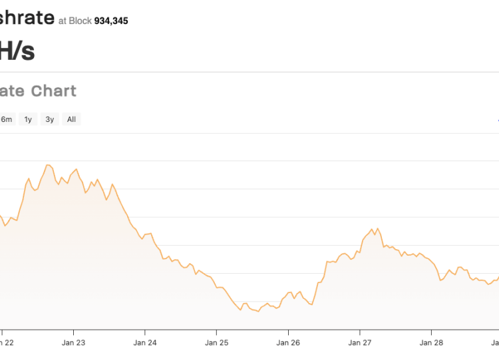The height and width of the screenshot is (357, 499).
Task: Click the Jan 24 axis label
Action: 144,342
